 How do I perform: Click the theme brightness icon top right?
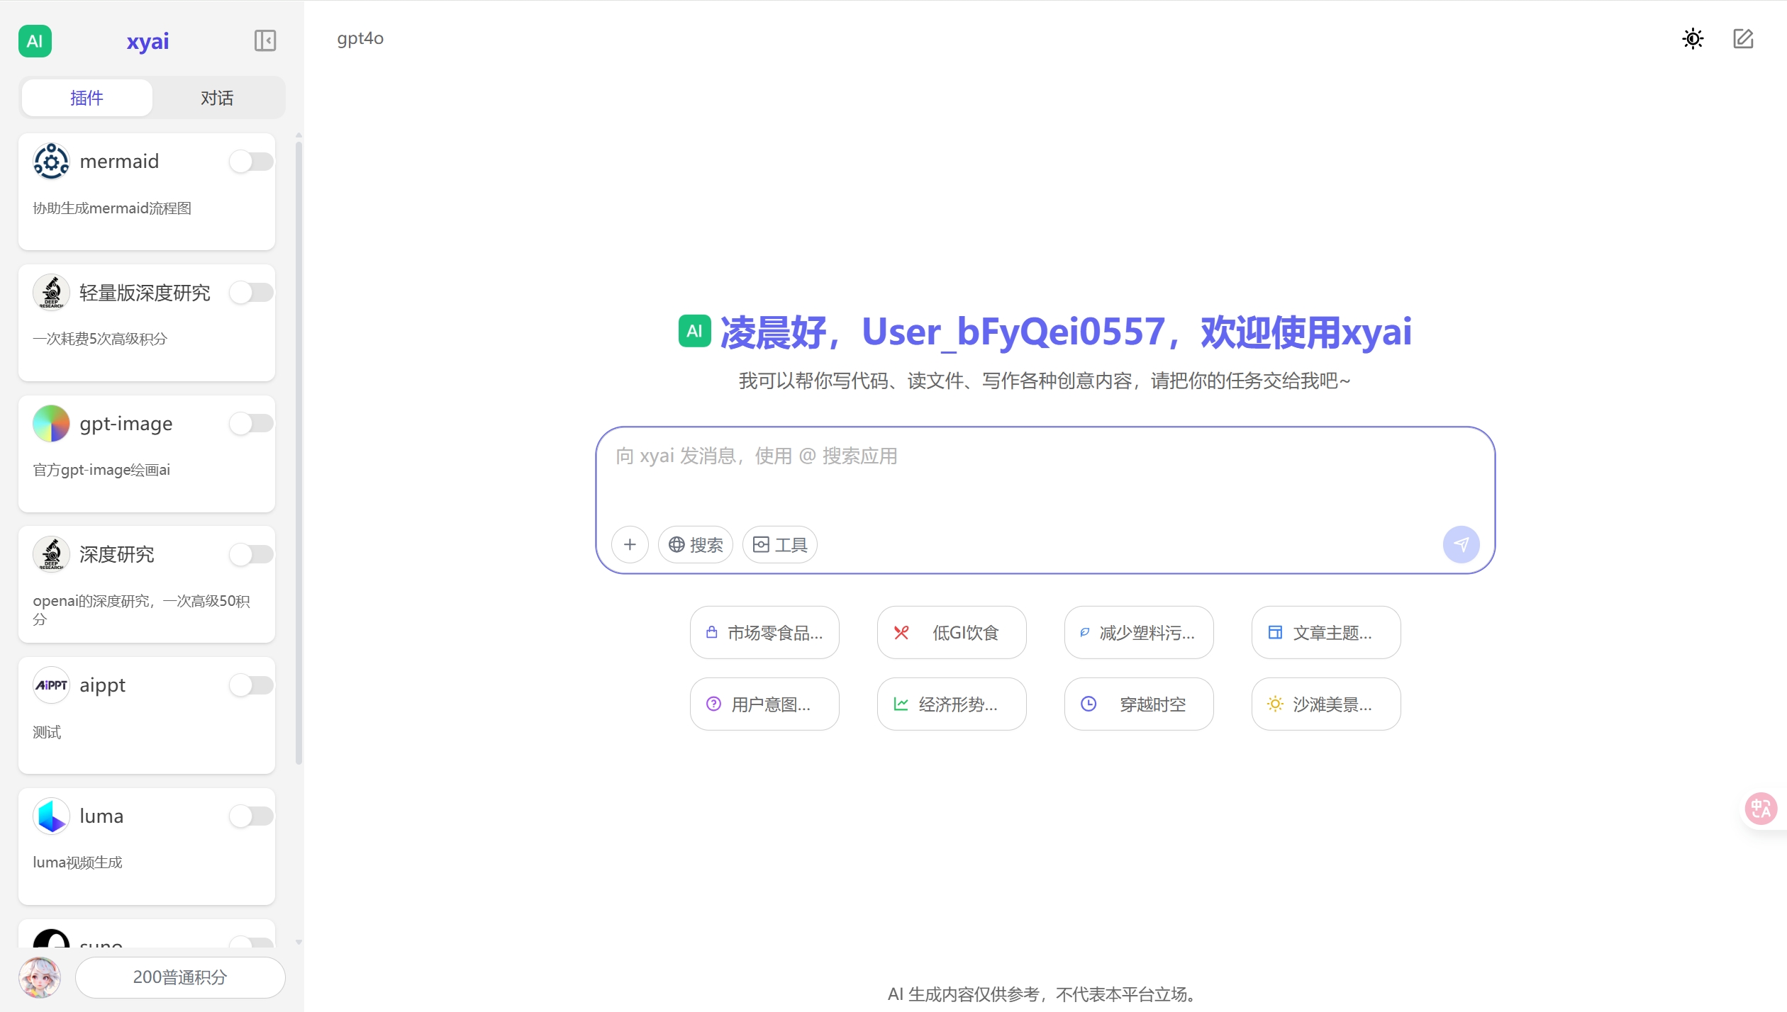point(1693,39)
